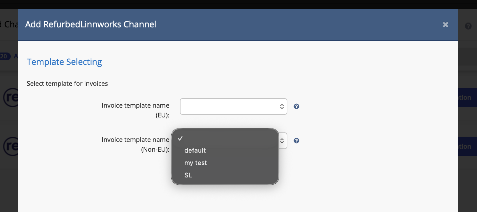Select 'my test' template option
The image size is (477, 212).
225,163
